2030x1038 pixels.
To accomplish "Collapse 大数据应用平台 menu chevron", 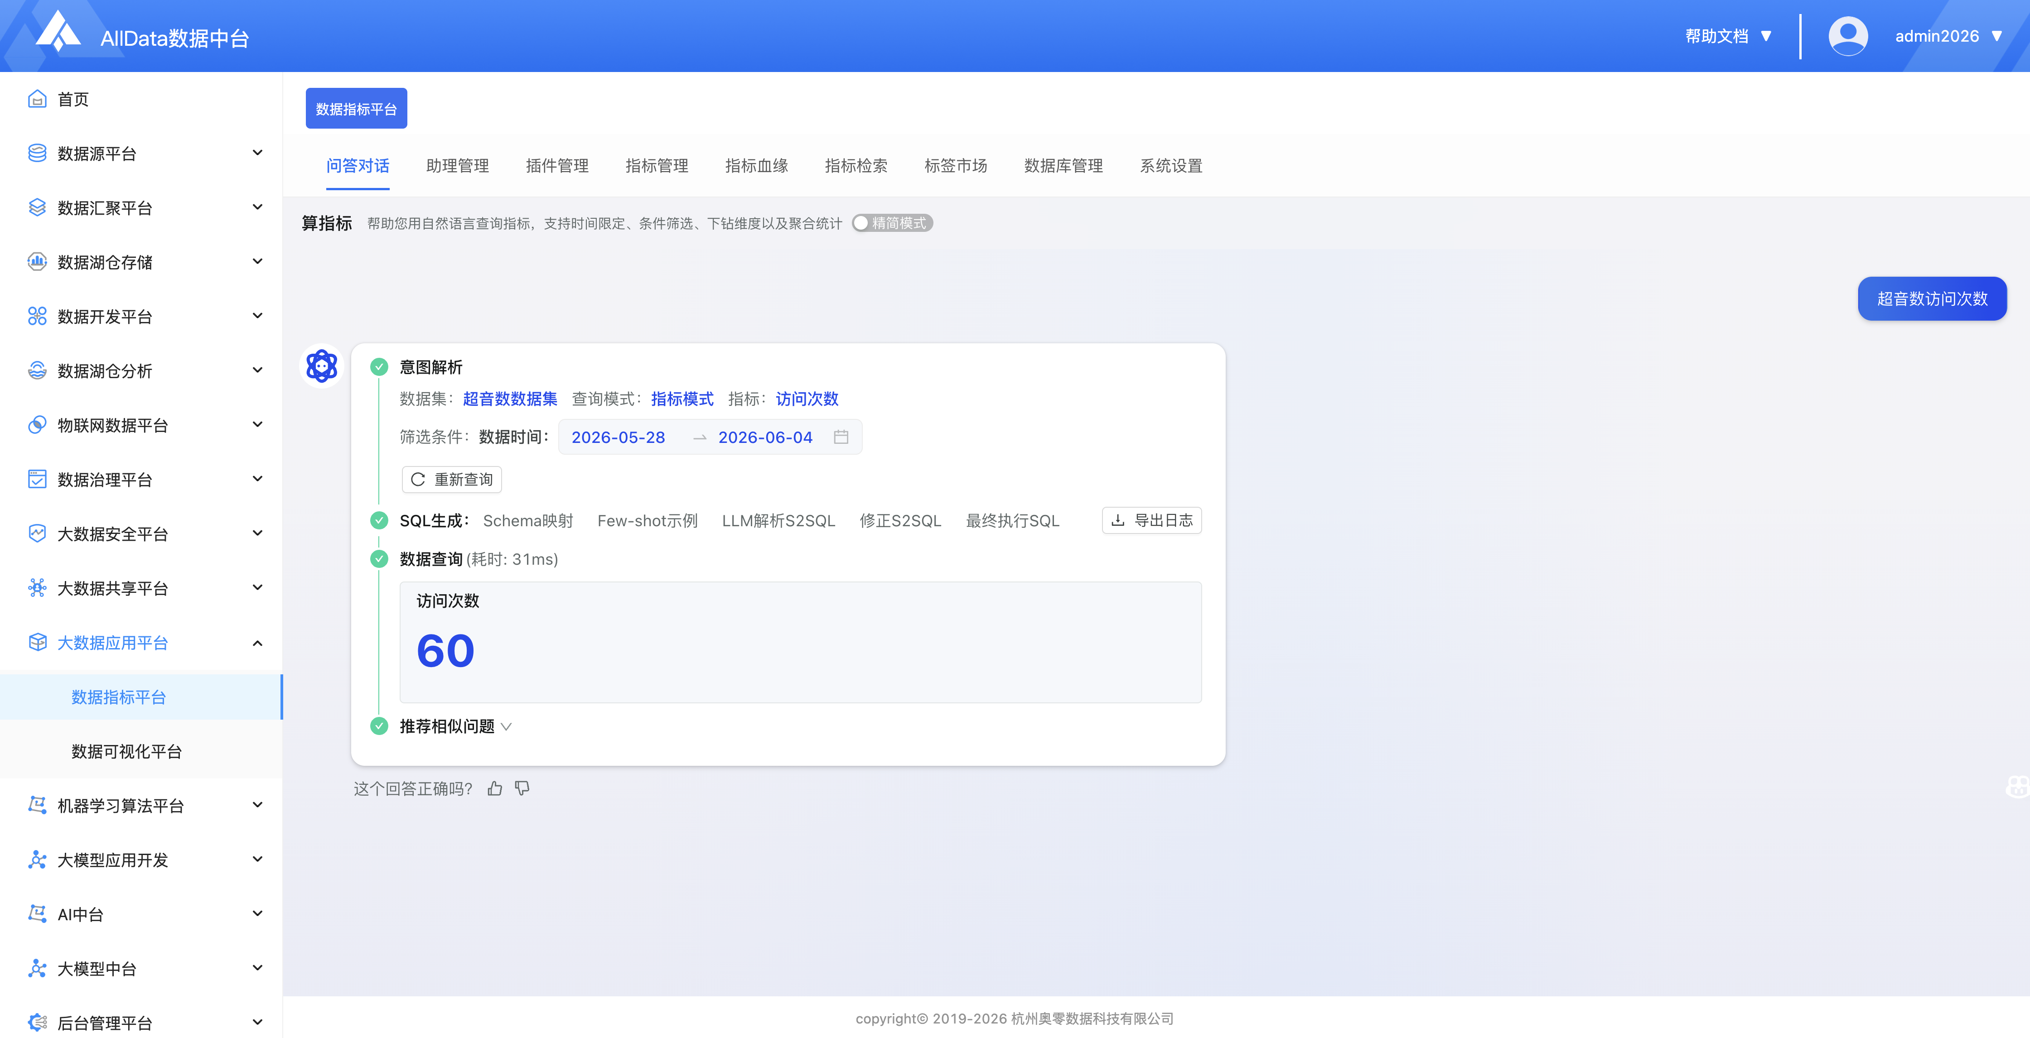I will [257, 644].
